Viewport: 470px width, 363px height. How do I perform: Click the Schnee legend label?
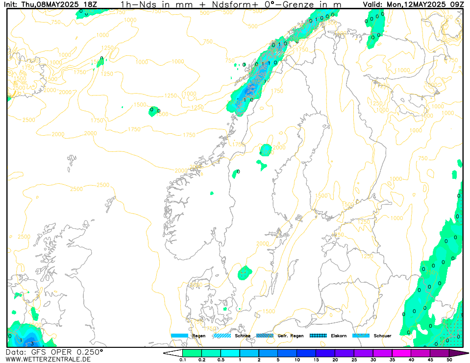[243, 336]
